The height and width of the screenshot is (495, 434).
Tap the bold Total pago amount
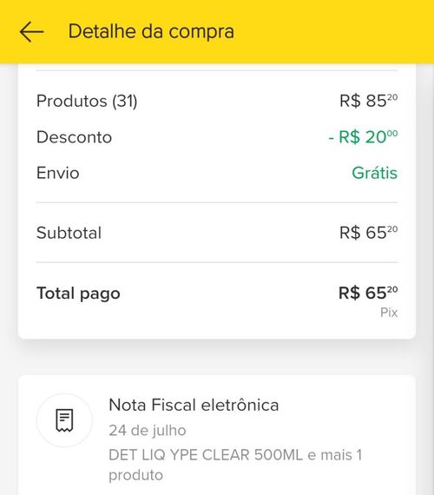point(368,293)
